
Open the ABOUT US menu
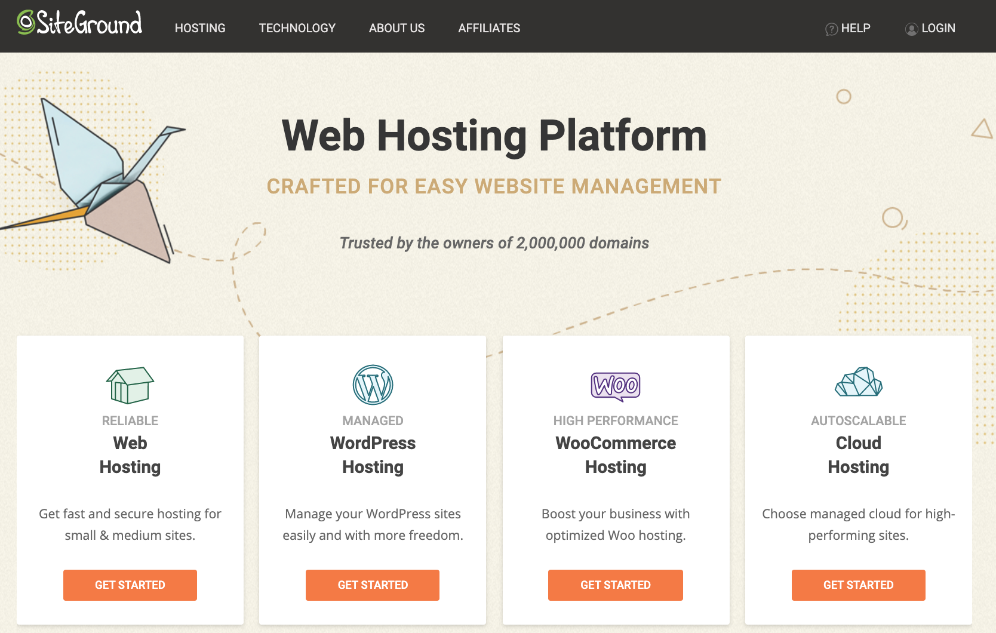(396, 27)
